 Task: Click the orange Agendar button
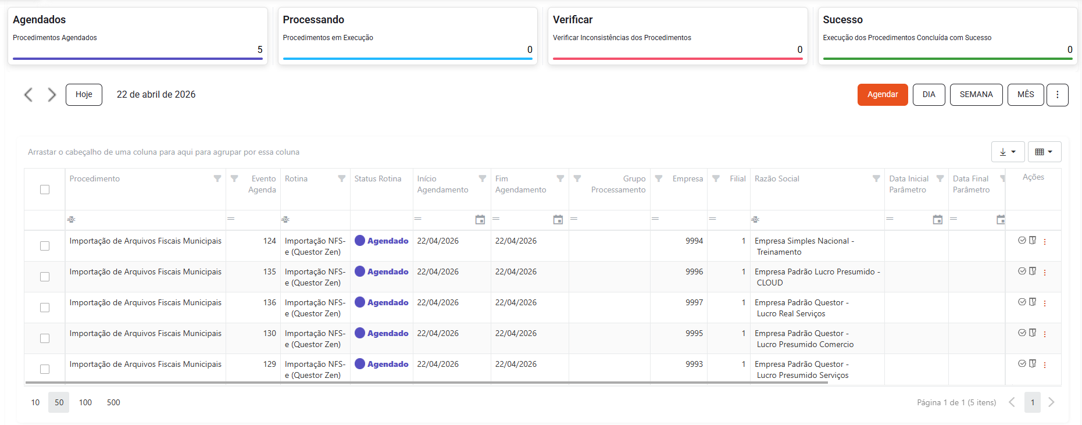882,95
